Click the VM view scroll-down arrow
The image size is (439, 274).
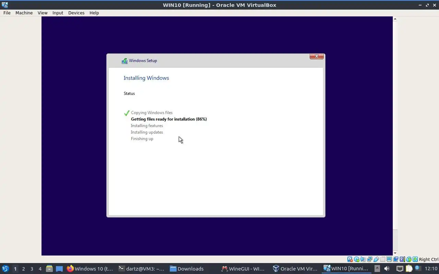click(395, 253)
